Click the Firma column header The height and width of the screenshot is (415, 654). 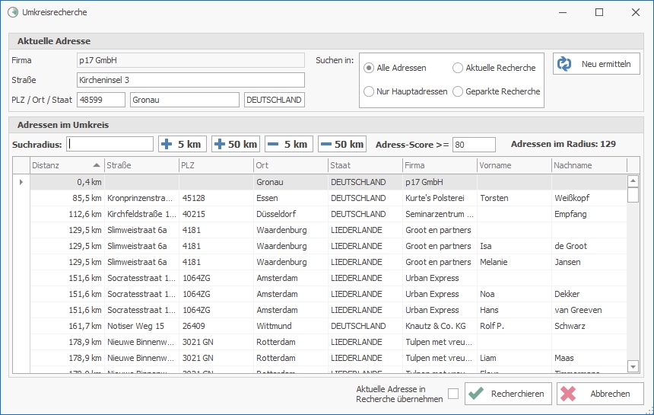(439, 165)
